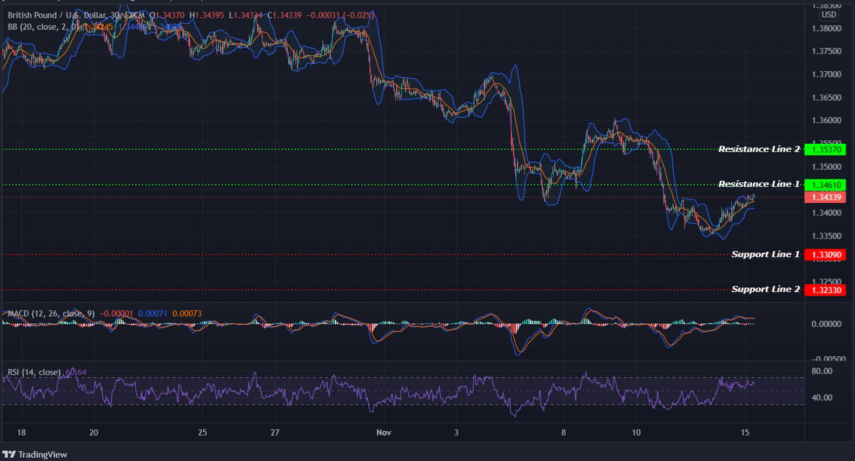Image resolution: width=855 pixels, height=461 pixels.
Task: Open the British Pound / U.S. Dollar symbol legend
Action: pyautogui.click(x=76, y=15)
